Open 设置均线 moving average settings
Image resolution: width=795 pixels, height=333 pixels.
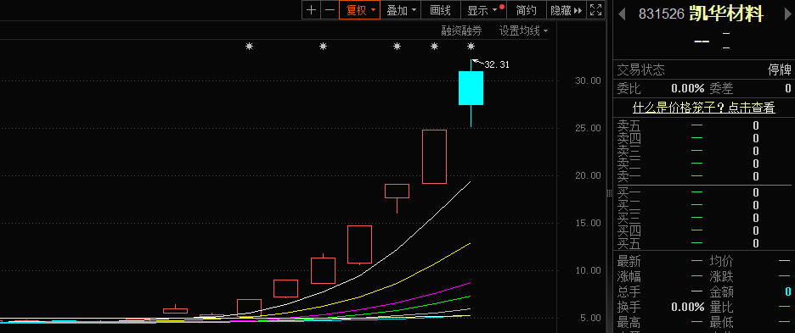click(x=523, y=31)
